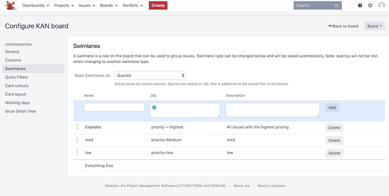Open the Boards dropdown menu

click(109, 5)
